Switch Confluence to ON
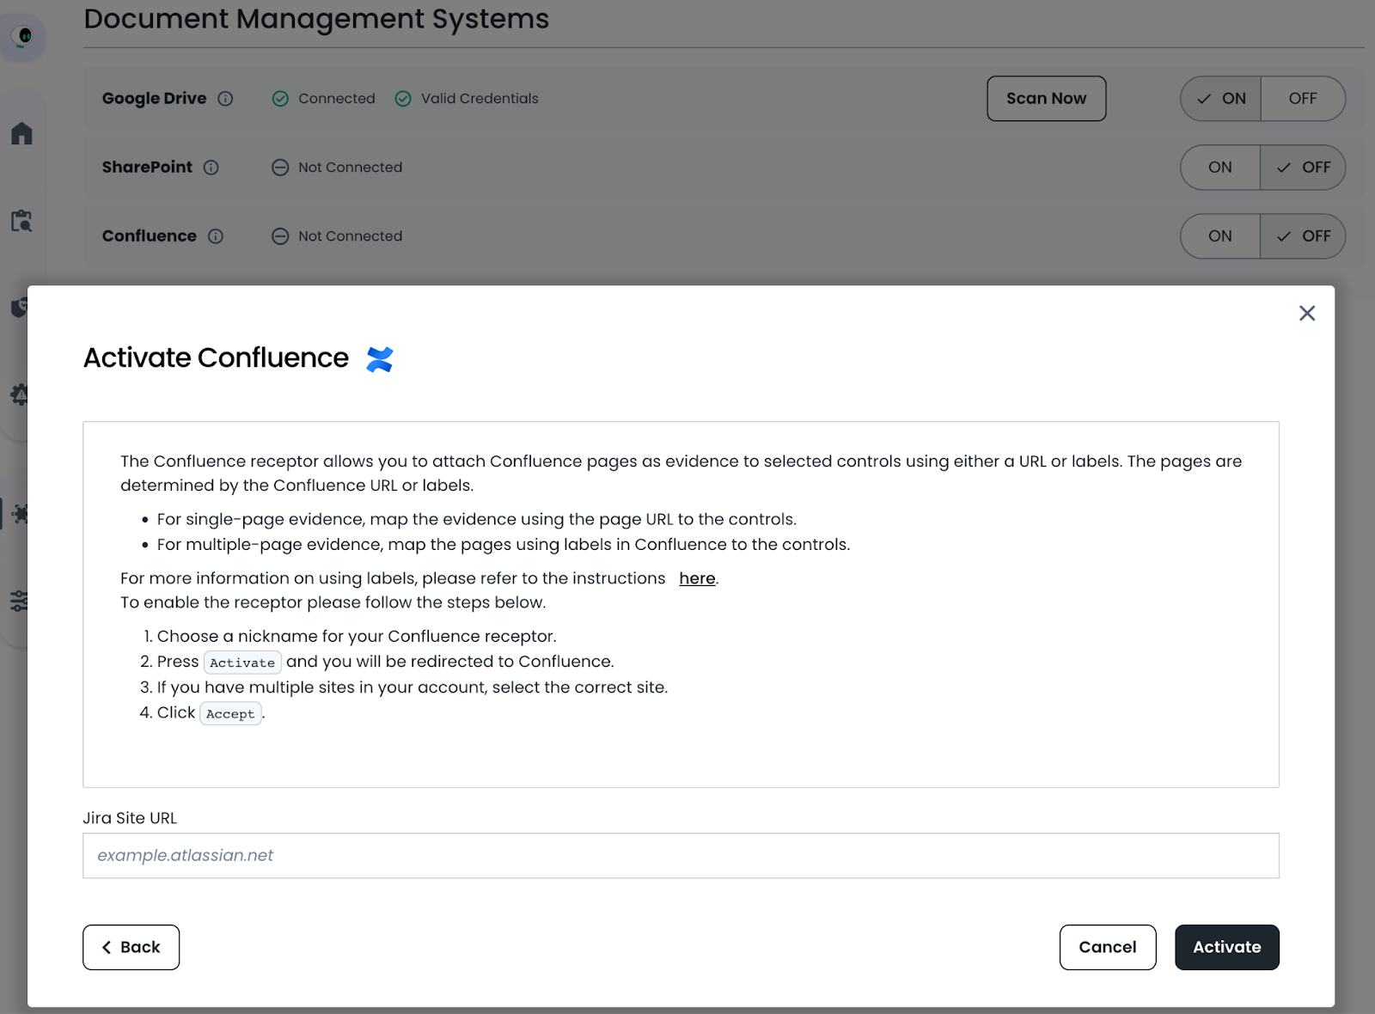The height and width of the screenshot is (1014, 1375). (x=1220, y=236)
